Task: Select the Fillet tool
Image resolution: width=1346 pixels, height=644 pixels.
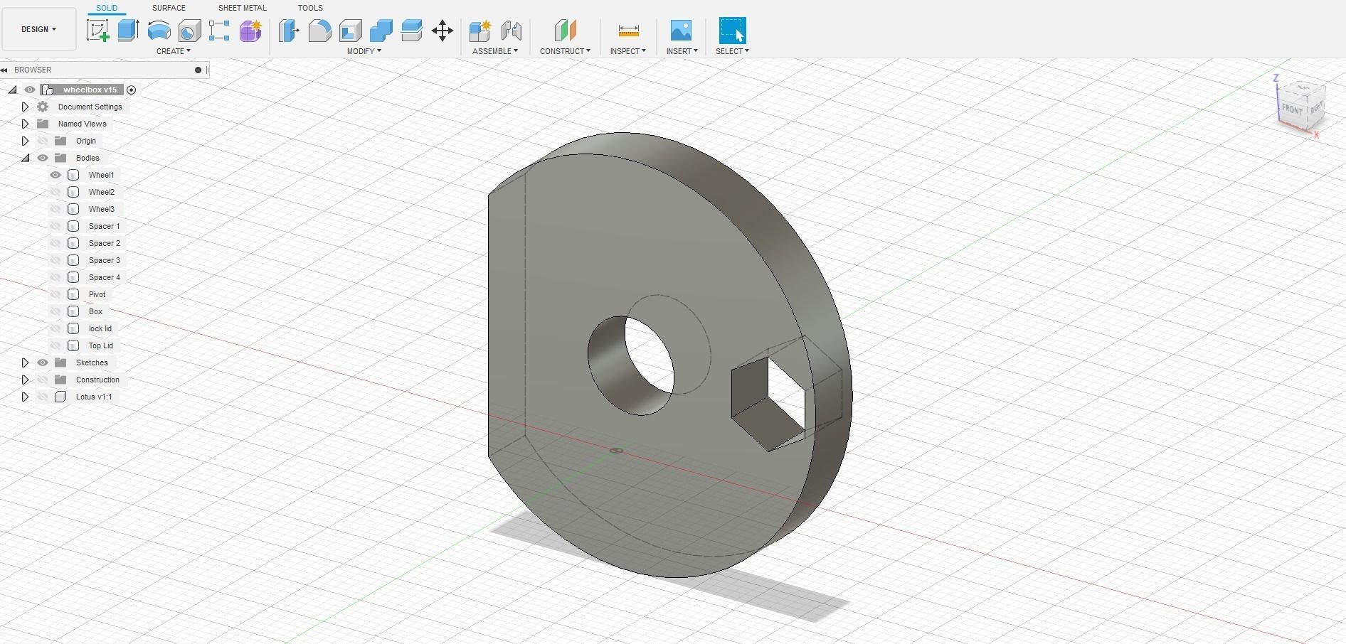Action: coord(319,31)
